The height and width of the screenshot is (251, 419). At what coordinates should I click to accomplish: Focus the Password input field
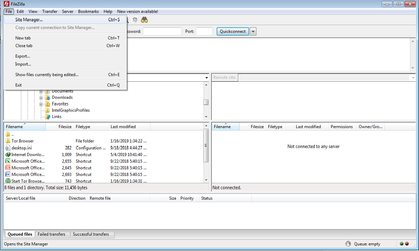click(162, 31)
